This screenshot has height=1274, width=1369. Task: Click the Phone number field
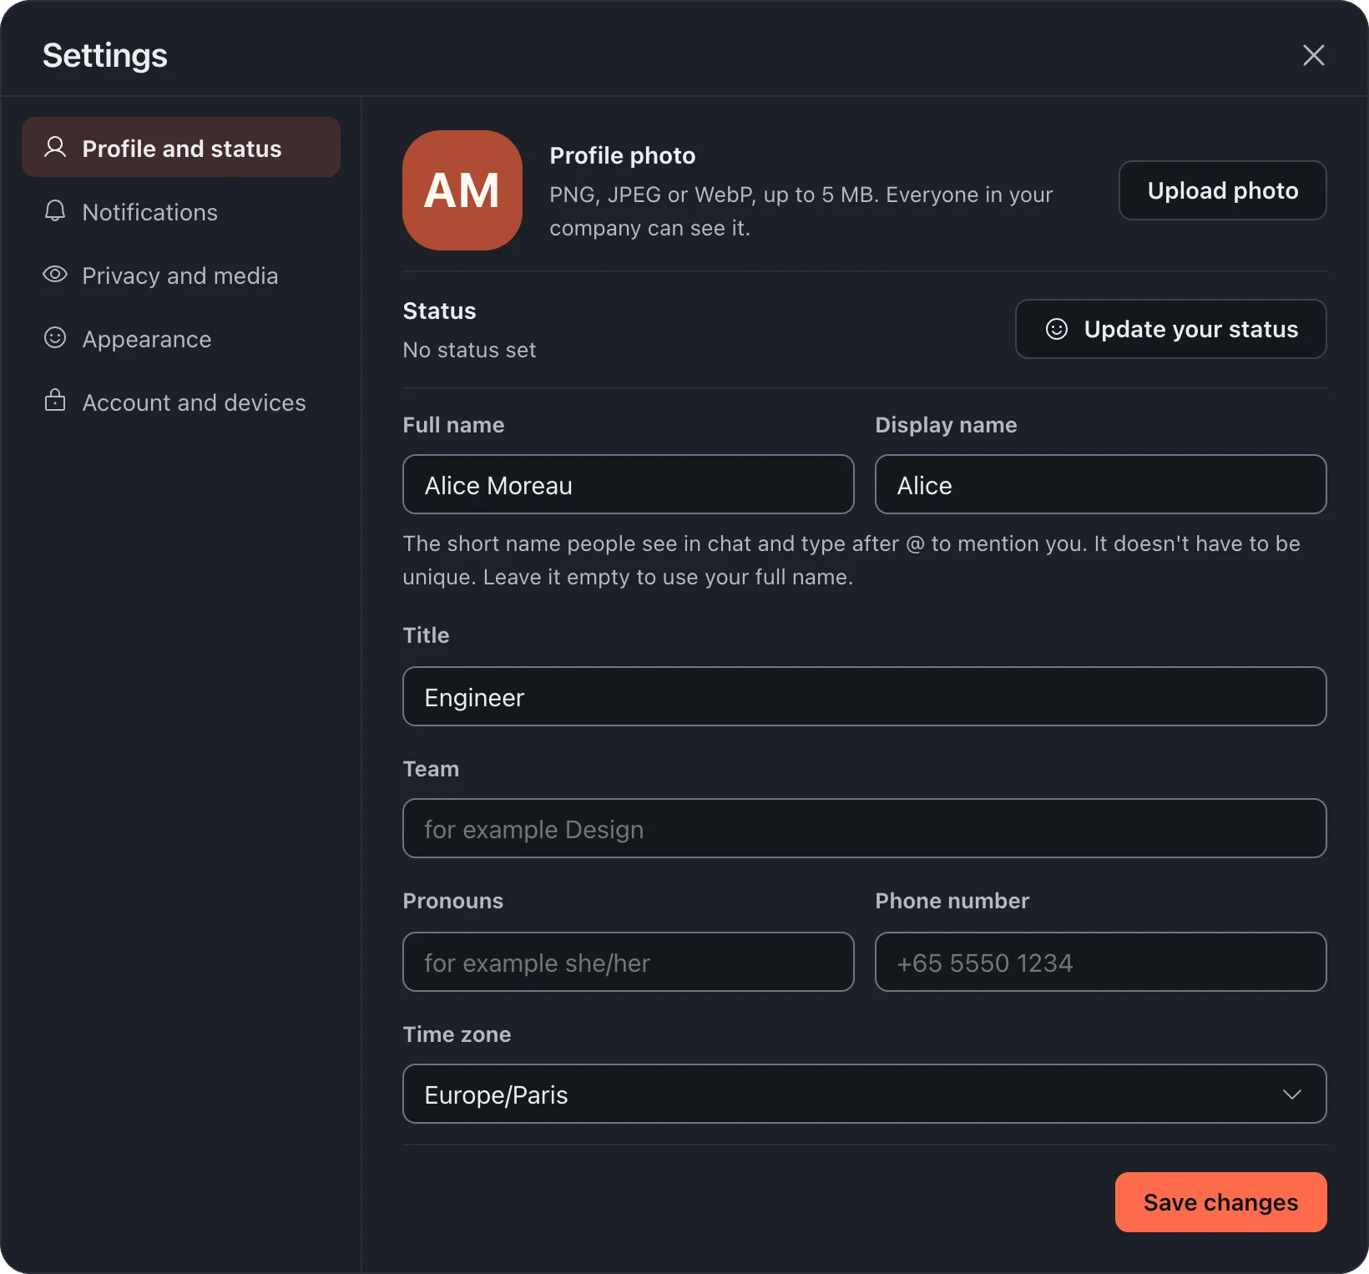pyautogui.click(x=1101, y=962)
